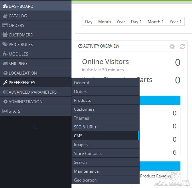Open Maintenance preferences entry
Image resolution: width=192 pixels, height=188 pixels.
(x=106, y=171)
